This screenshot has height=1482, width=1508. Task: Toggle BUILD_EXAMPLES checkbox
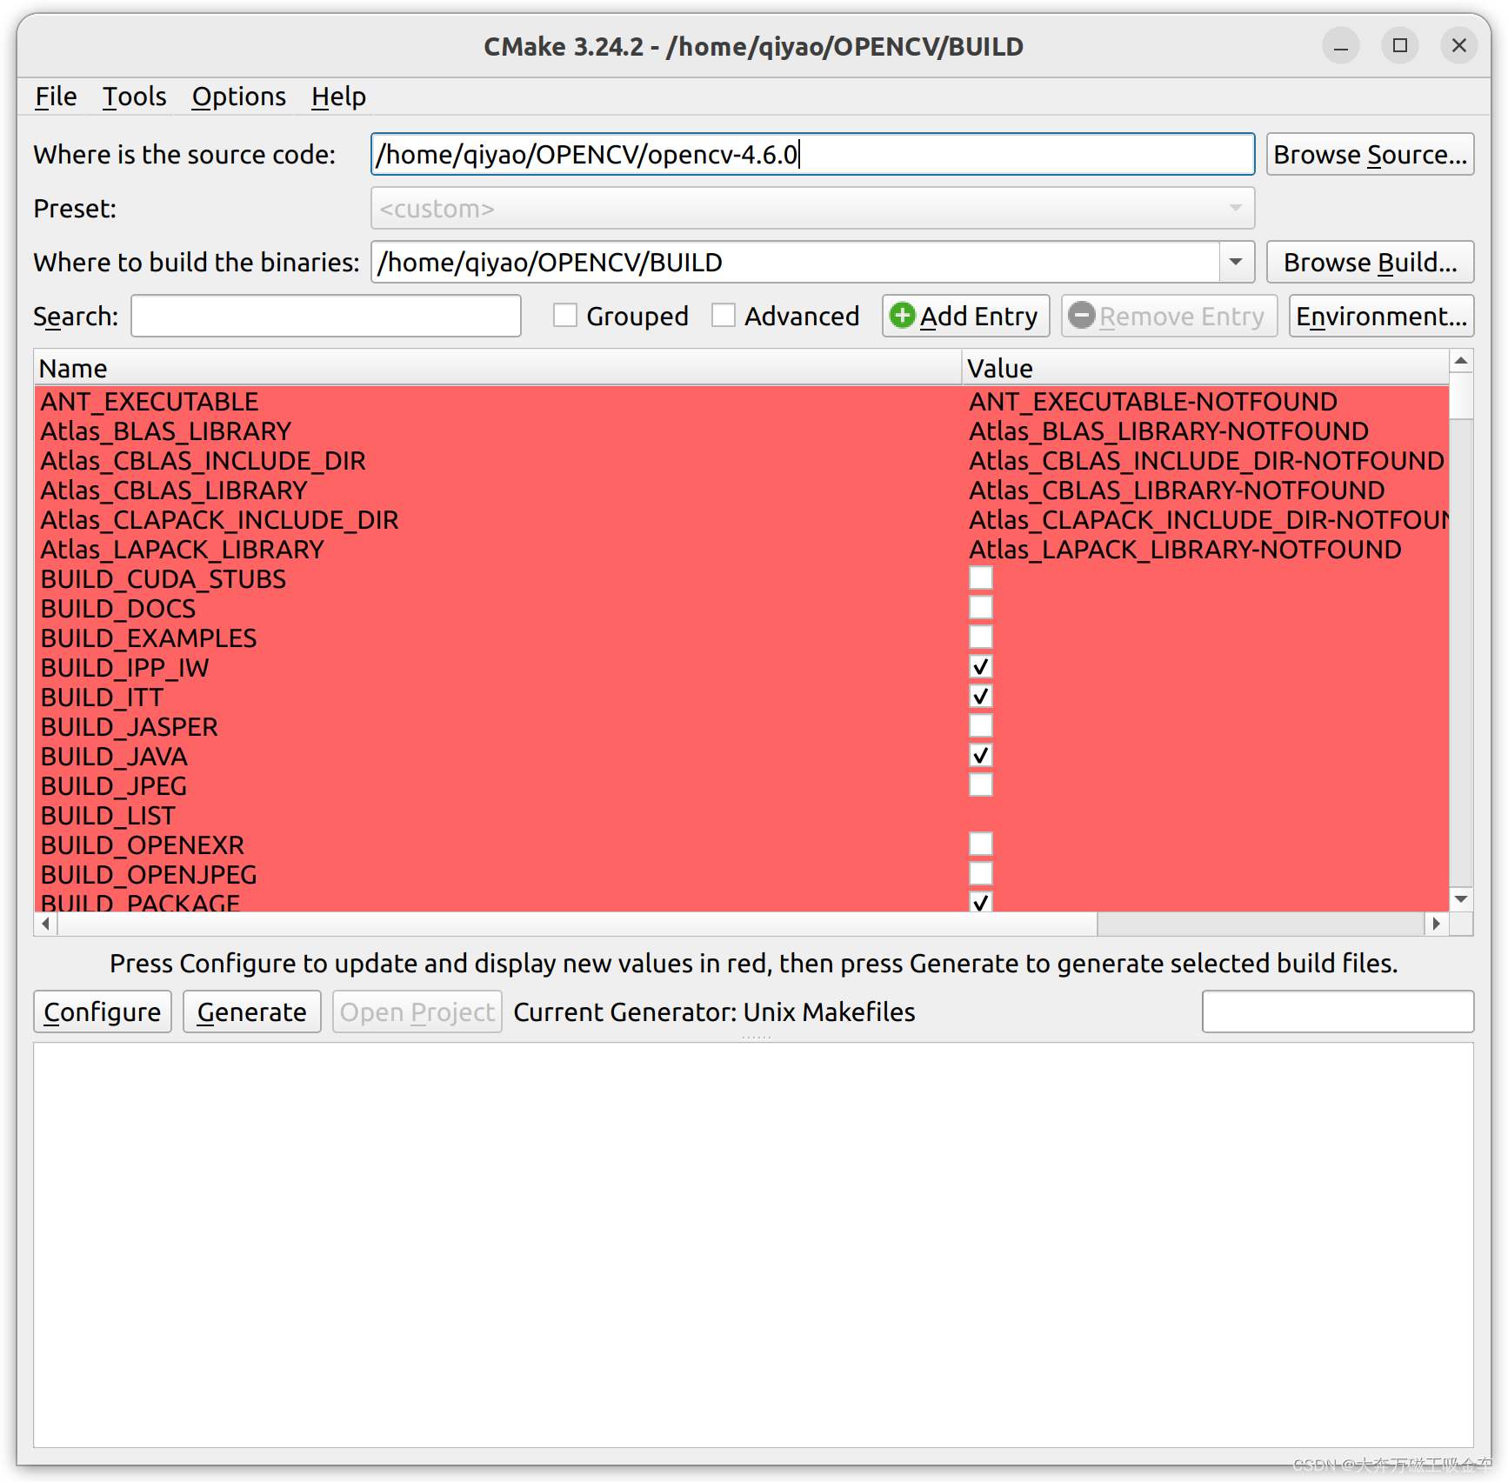(x=981, y=638)
